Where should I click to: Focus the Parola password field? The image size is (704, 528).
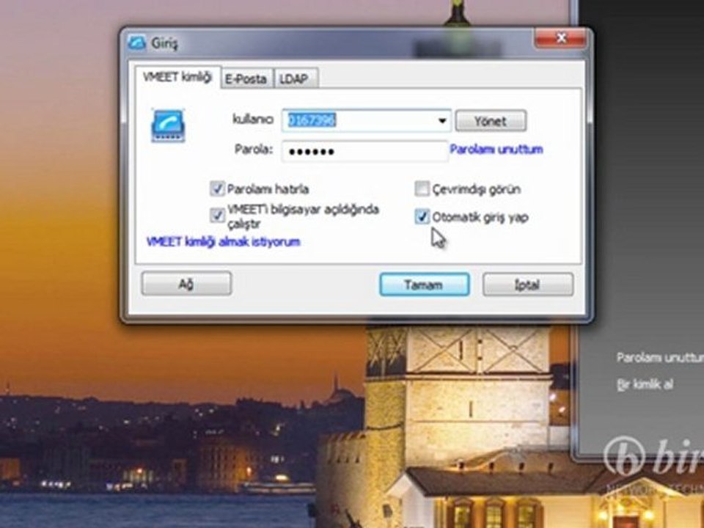coord(365,151)
